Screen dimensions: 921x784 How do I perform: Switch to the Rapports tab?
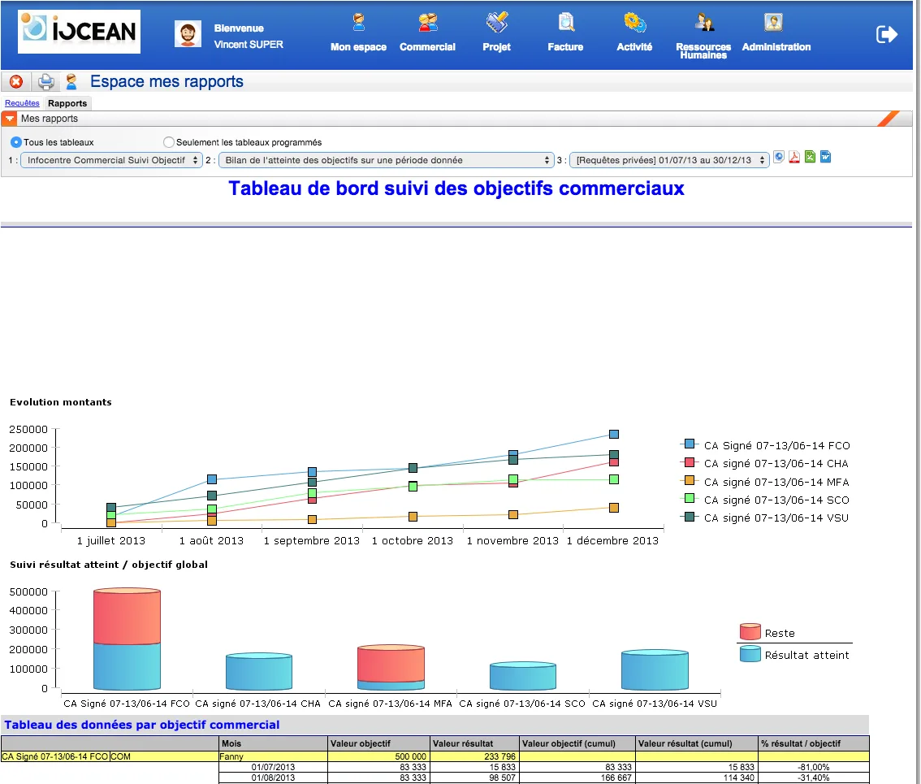point(67,103)
